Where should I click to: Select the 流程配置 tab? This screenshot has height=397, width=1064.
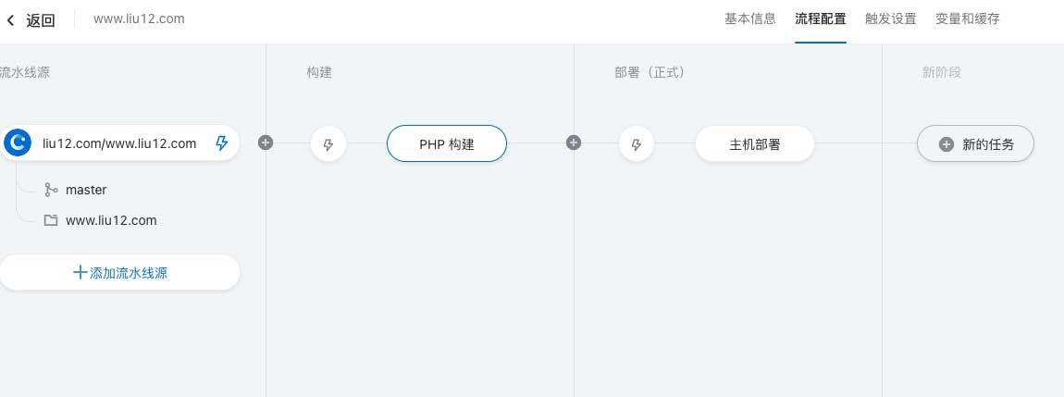point(820,19)
